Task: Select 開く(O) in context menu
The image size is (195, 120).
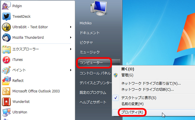Action: pos(128,69)
